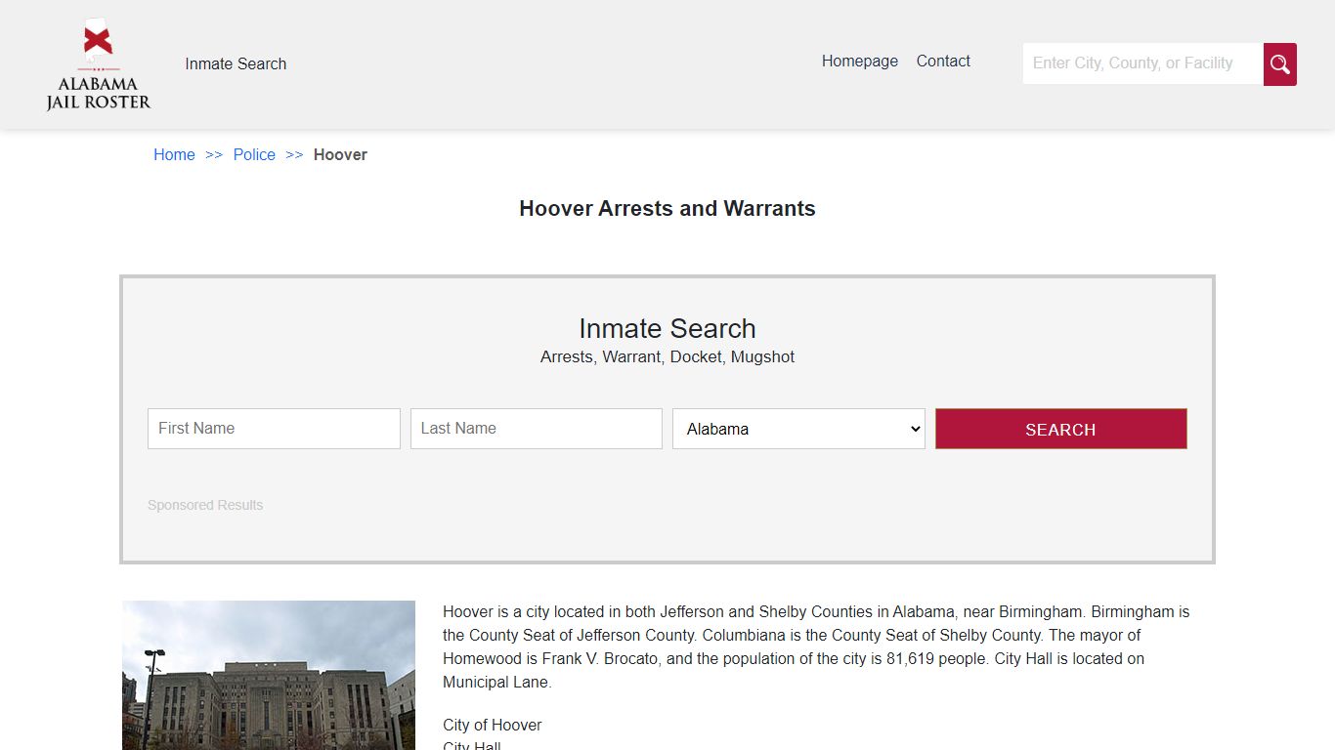Viewport: 1335px width, 750px height.
Task: Open the Contact page link
Action: 943,61
